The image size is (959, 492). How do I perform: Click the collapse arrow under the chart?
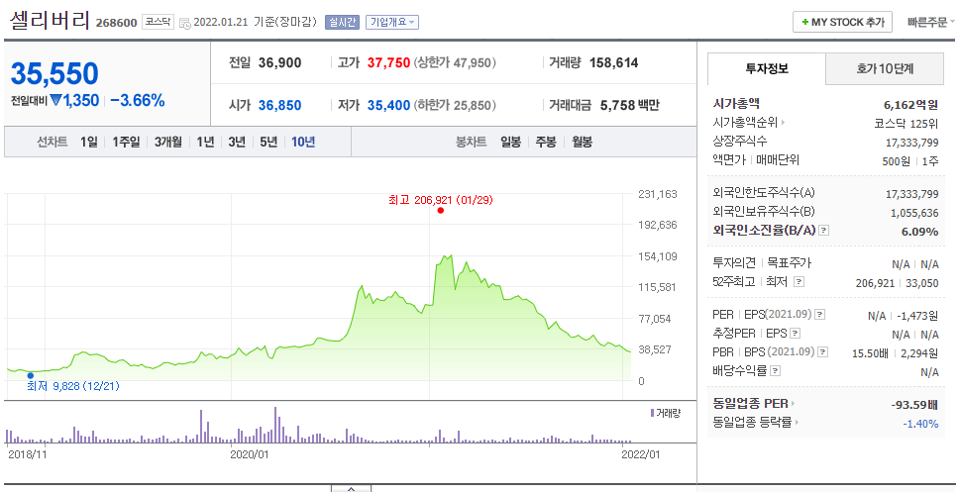click(x=351, y=488)
